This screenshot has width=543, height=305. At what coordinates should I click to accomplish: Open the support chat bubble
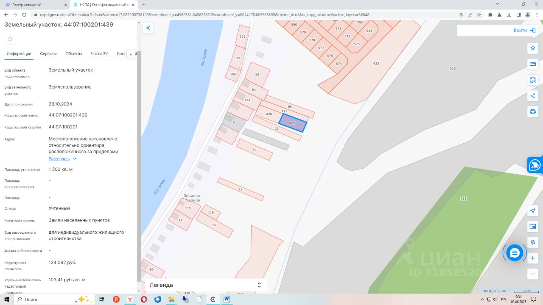[x=515, y=253]
